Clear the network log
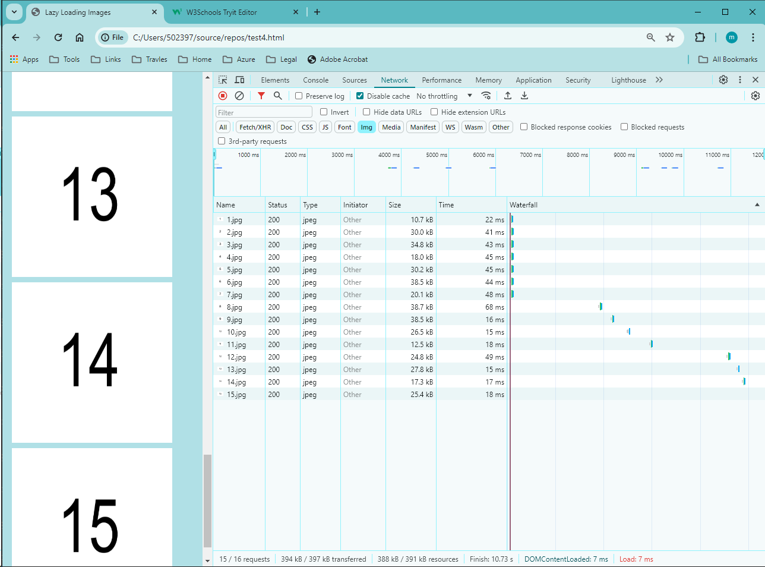Screen dimensions: 765x567 click(239, 96)
